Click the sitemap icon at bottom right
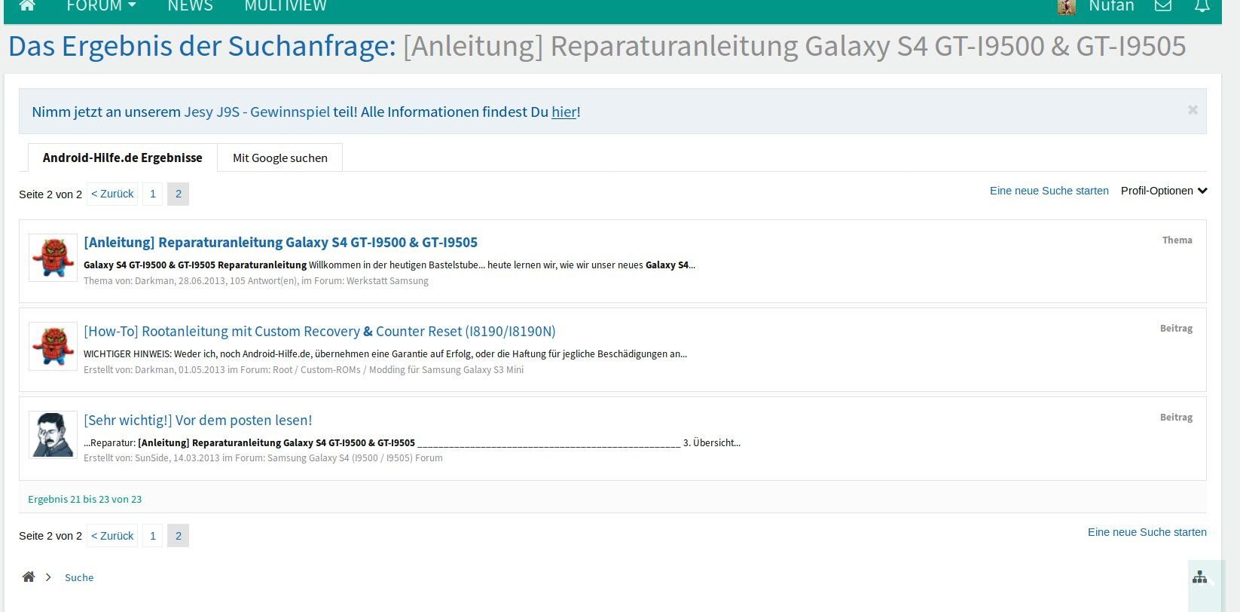The height and width of the screenshot is (612, 1240). (x=1200, y=577)
